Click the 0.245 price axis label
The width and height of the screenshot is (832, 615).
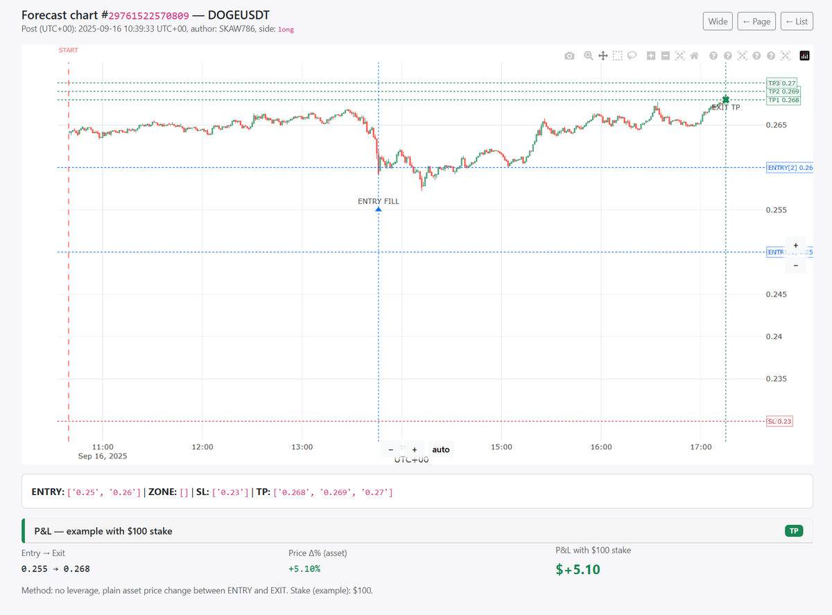(777, 294)
